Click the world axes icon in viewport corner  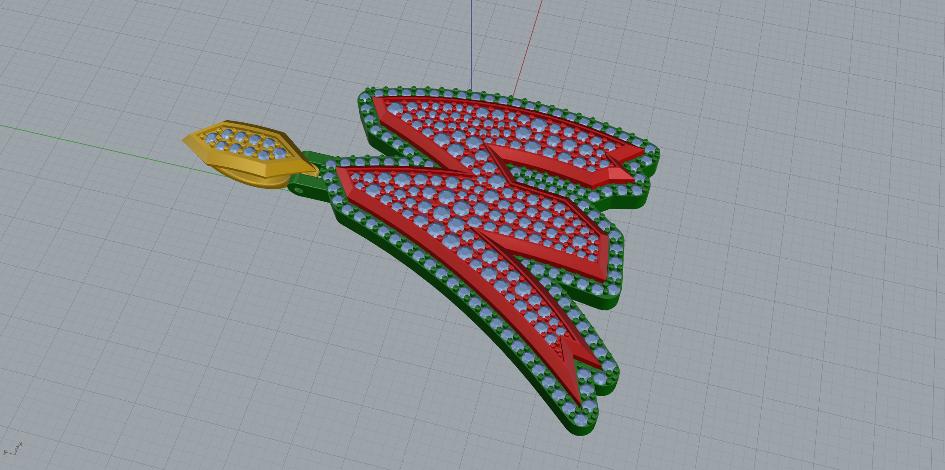point(12,449)
